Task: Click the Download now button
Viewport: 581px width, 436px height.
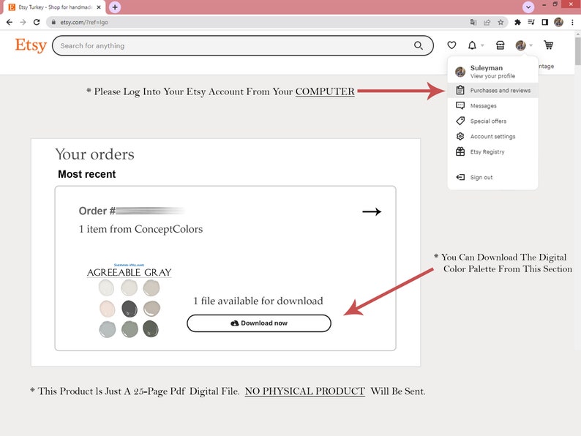Action: click(258, 323)
